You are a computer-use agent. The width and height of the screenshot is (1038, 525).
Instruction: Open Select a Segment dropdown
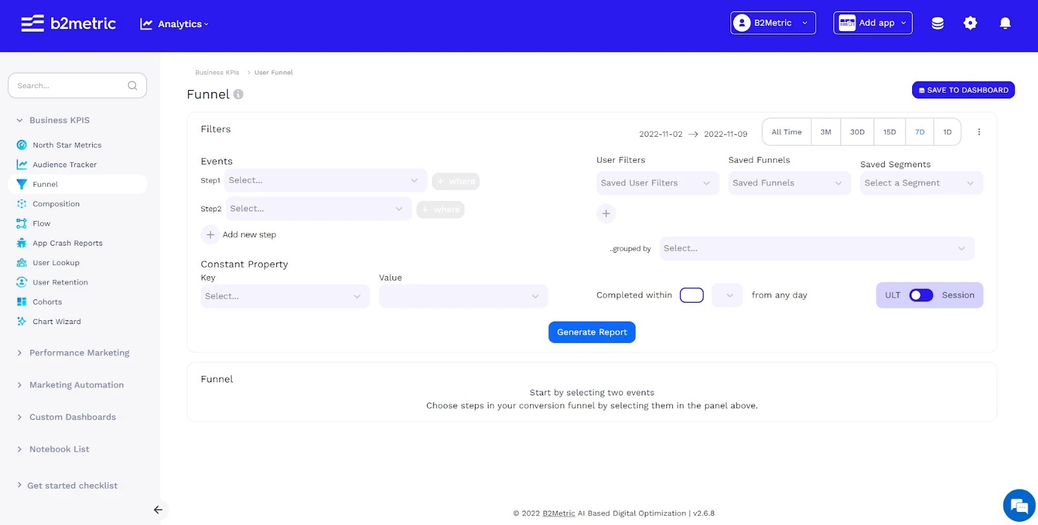[922, 183]
